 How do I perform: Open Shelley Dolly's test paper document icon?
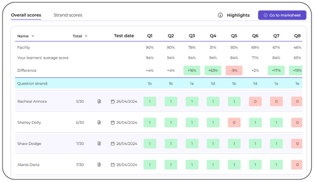(x=99, y=123)
